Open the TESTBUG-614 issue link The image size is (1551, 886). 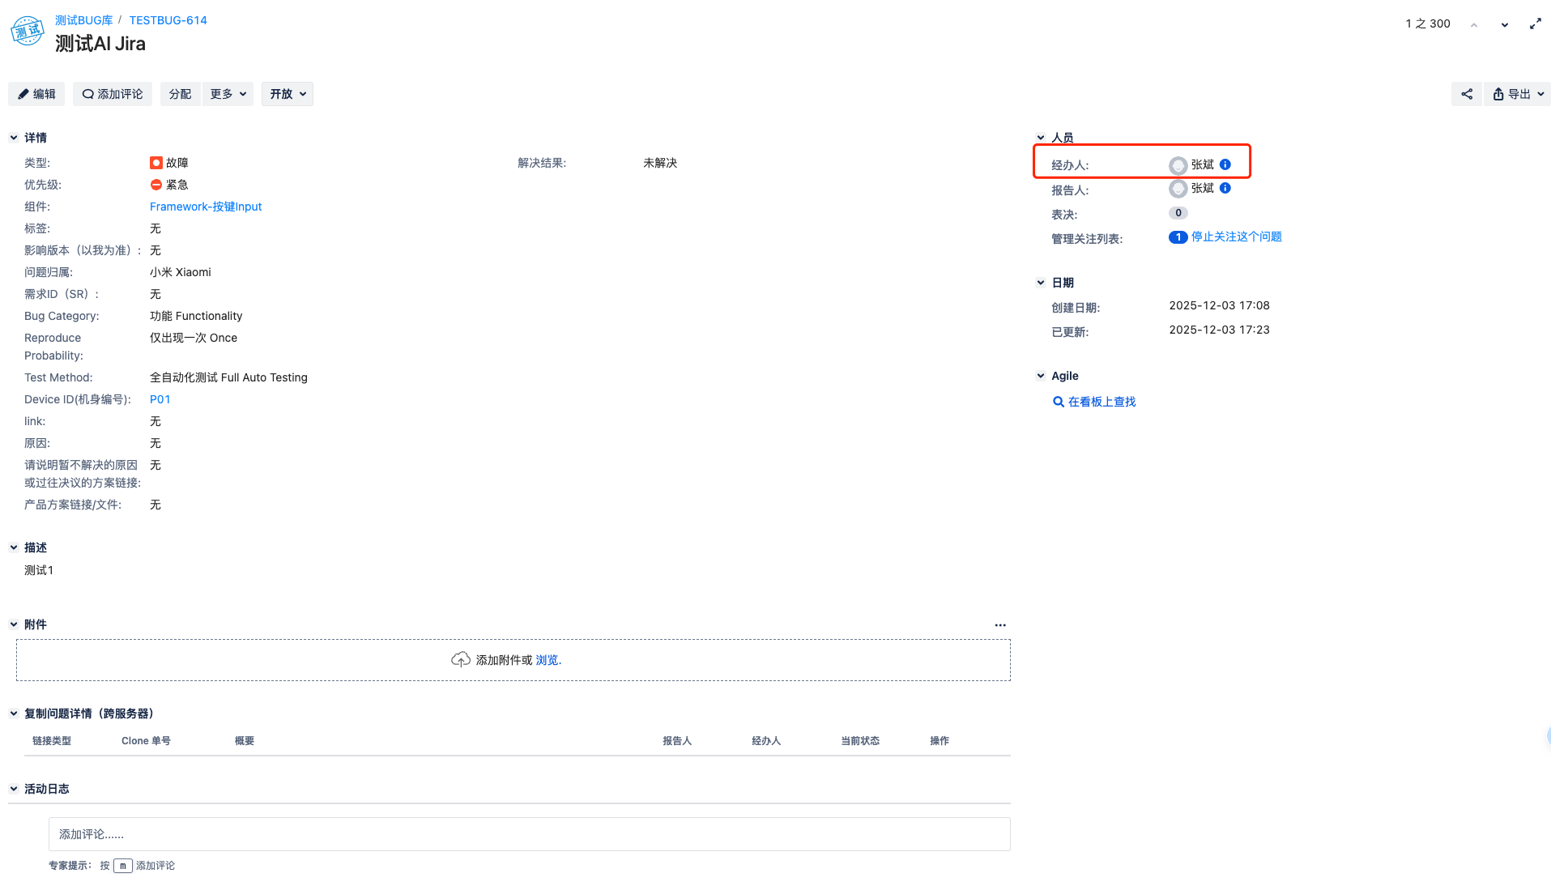168,20
